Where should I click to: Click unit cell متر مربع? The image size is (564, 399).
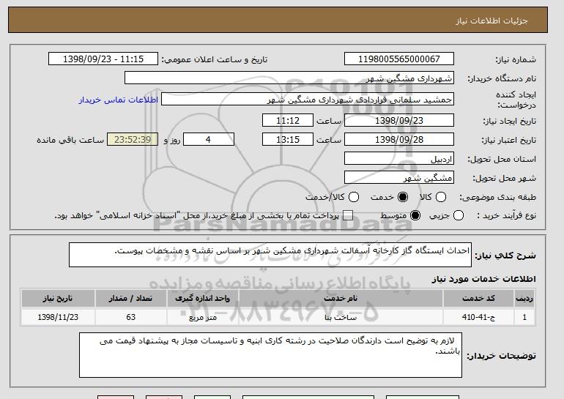202,317
